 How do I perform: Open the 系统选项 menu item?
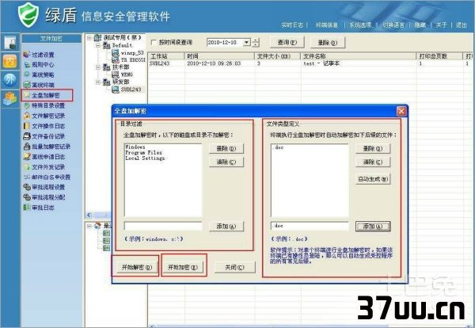(x=360, y=25)
